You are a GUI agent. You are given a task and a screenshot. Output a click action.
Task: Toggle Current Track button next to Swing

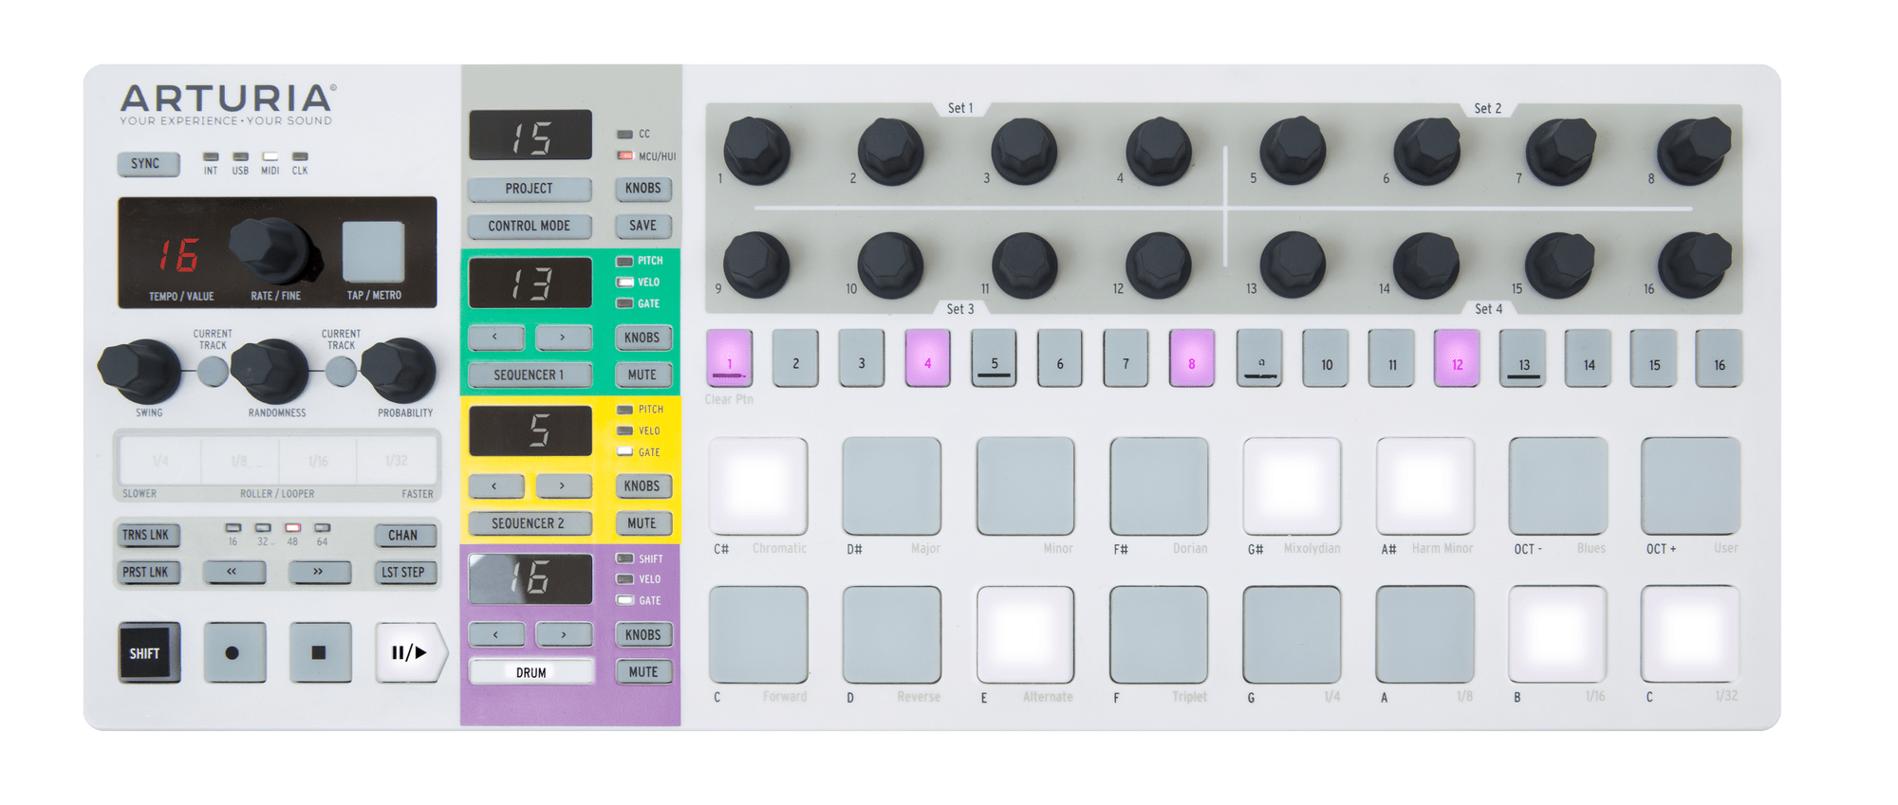[x=213, y=371]
